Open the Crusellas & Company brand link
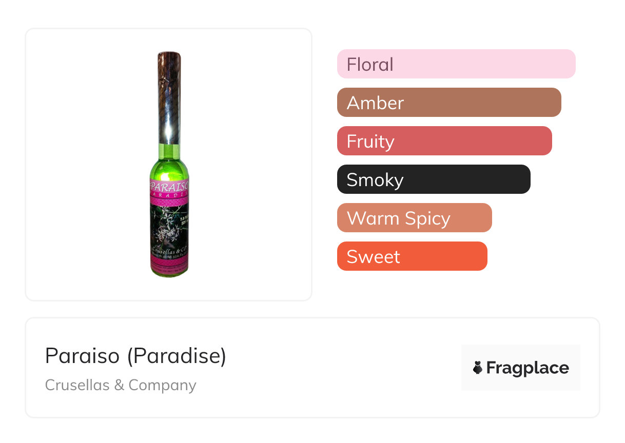 click(x=121, y=385)
